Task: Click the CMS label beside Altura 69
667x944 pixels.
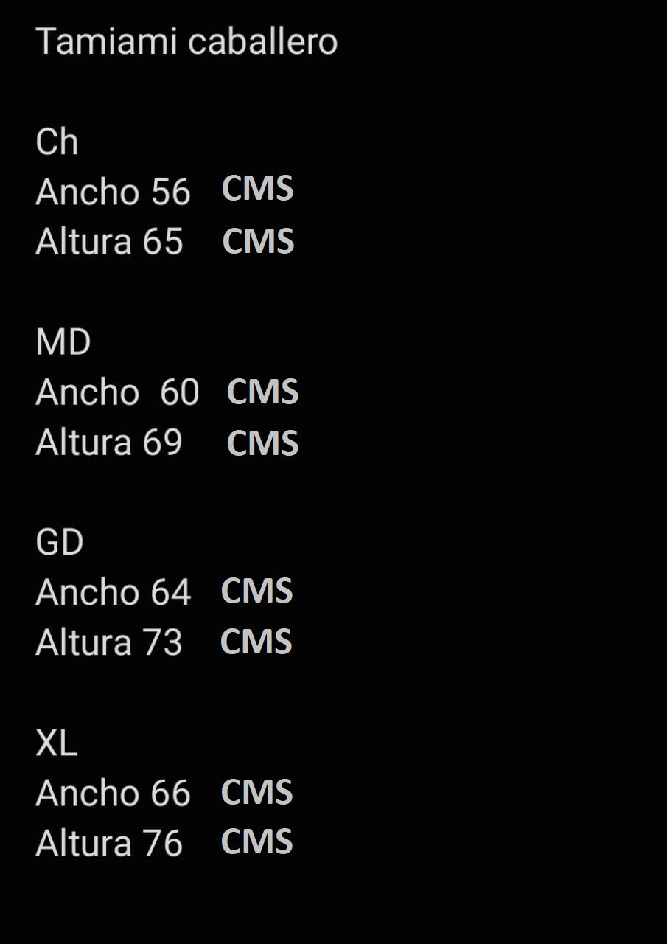Action: pos(262,443)
